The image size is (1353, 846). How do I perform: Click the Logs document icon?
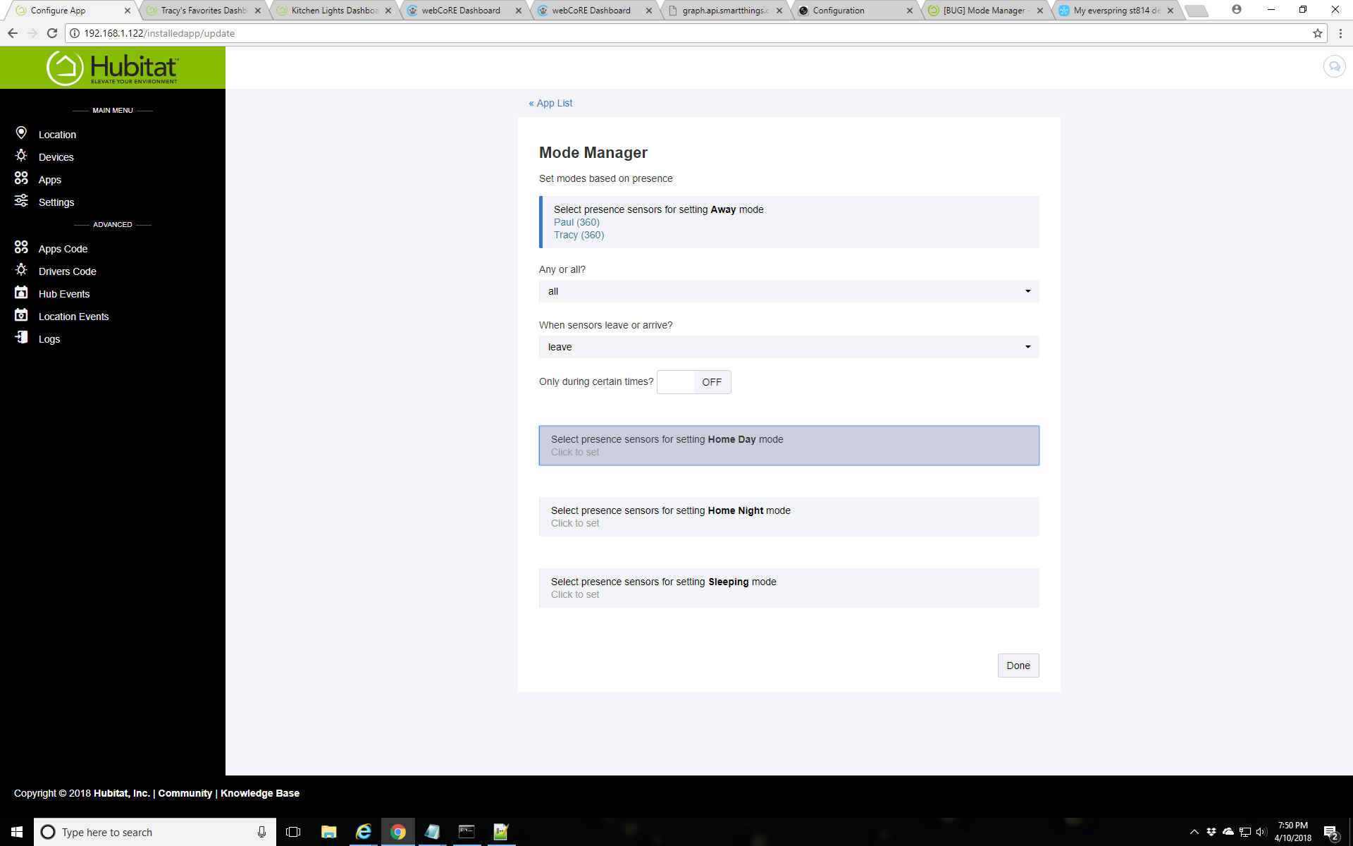pos(21,338)
